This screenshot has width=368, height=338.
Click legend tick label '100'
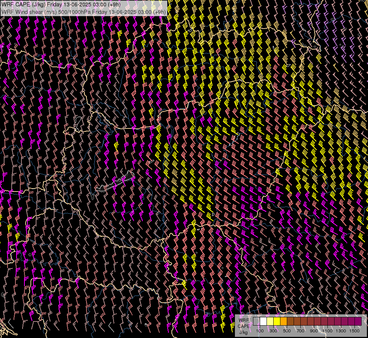(x=260, y=331)
